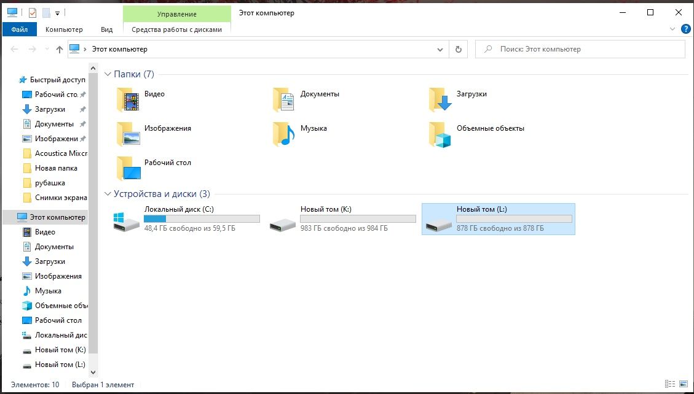Open рубашка folder in the sidebar
Viewport: 694px width, 394px height.
[x=50, y=183]
